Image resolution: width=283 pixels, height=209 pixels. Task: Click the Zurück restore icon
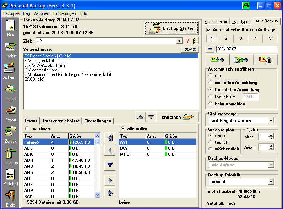pyautogui.click(x=10, y=131)
